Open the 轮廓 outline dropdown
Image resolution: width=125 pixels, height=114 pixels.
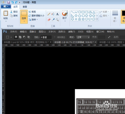click(x=104, y=12)
